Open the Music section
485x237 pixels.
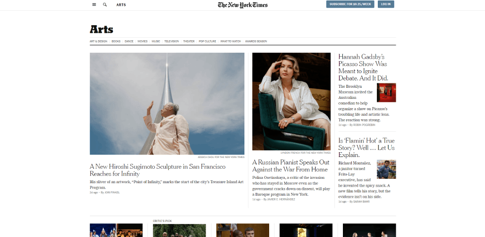(156, 41)
